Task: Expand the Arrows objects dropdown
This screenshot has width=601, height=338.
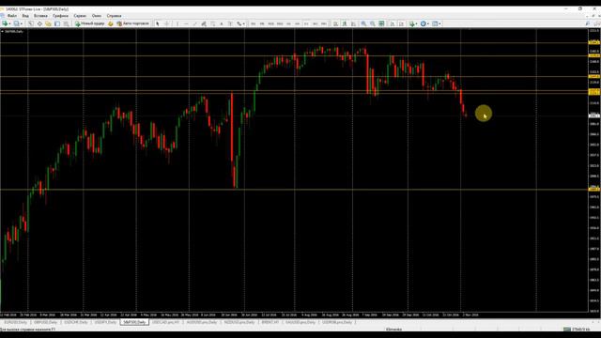Action: tap(244, 23)
